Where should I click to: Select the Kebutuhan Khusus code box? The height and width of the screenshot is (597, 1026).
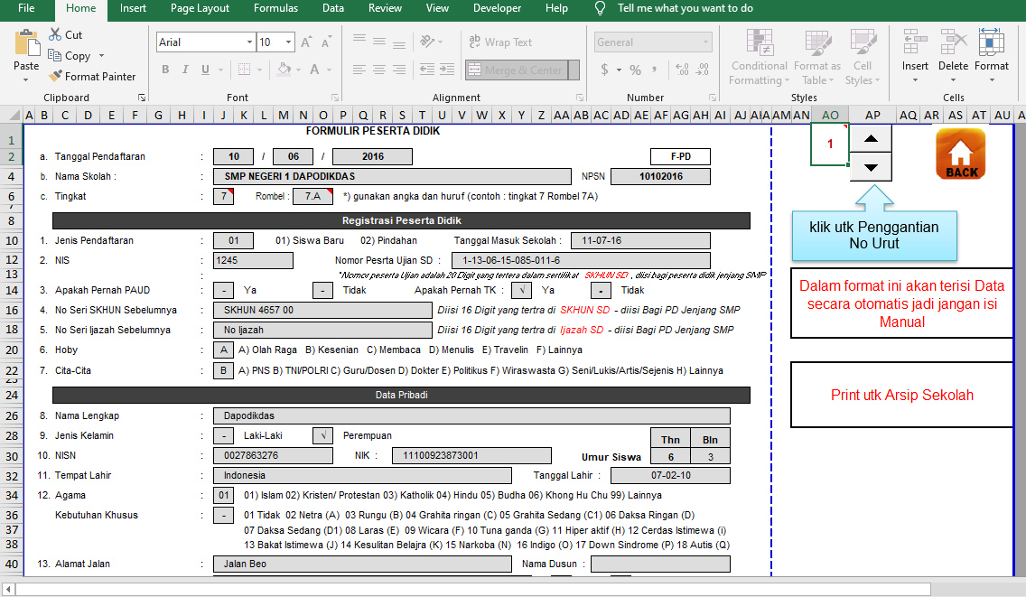224,515
